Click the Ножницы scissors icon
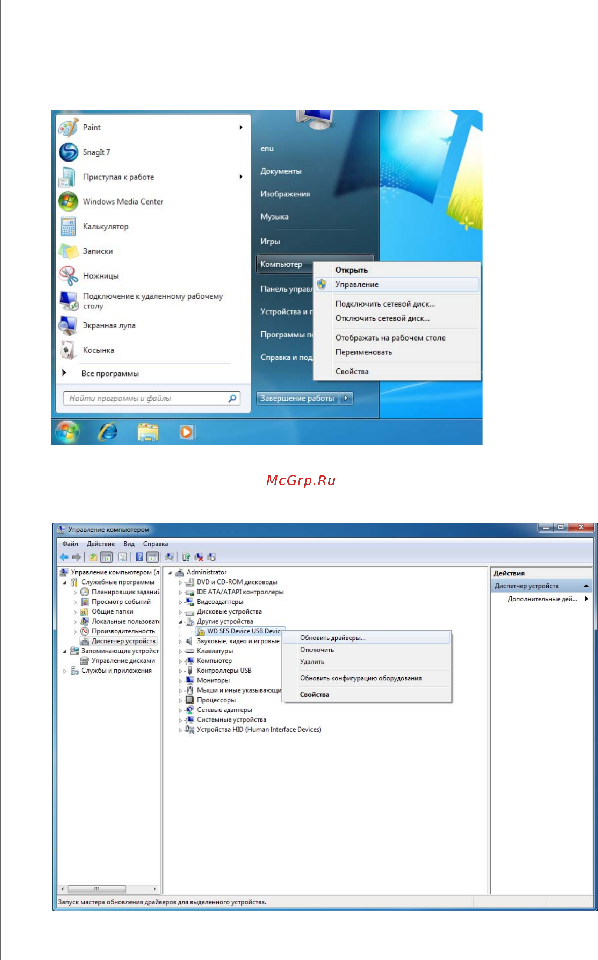The image size is (598, 960). point(69,276)
